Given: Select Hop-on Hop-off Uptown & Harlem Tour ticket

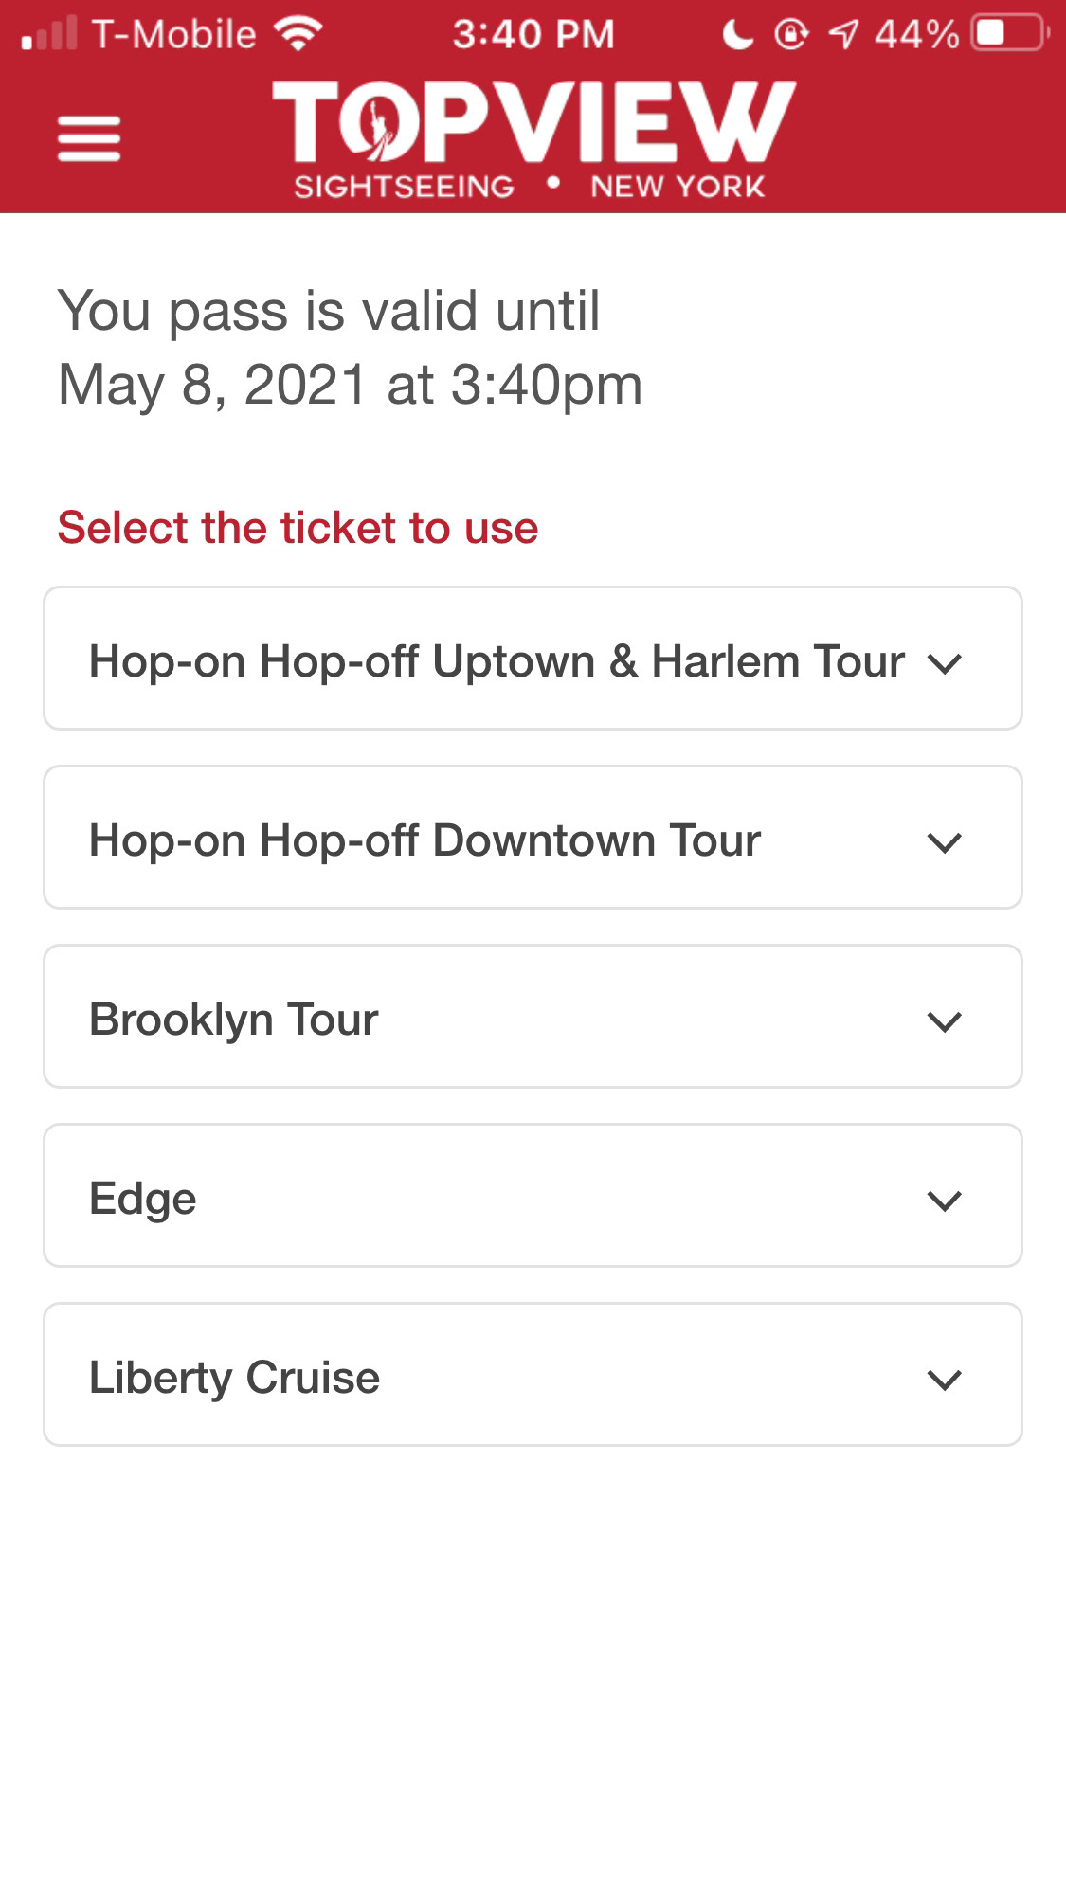Looking at the screenshot, I should 533,659.
